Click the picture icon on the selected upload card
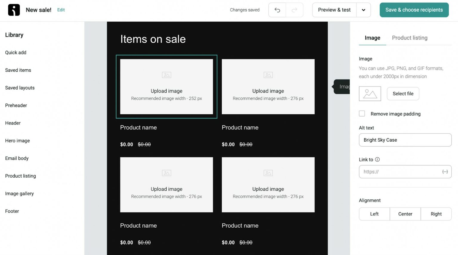This screenshot has width=458, height=255. pos(166,75)
